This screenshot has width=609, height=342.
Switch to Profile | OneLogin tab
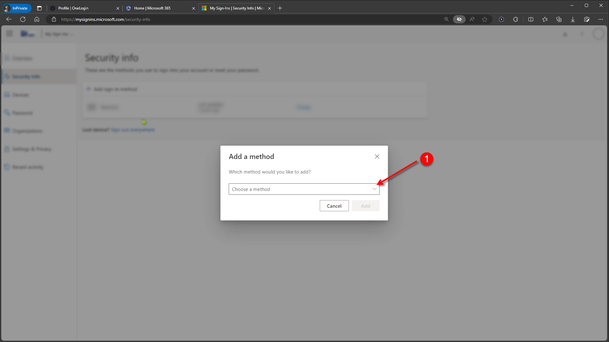pos(82,8)
